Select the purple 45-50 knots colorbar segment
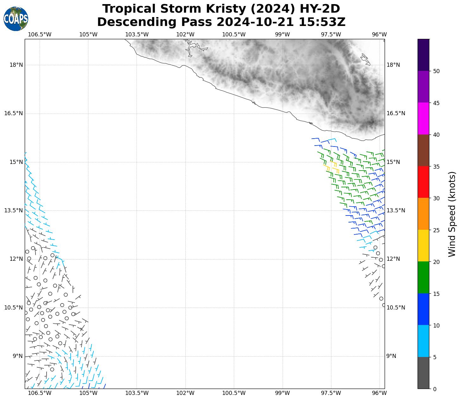Image resolution: width=461 pixels, height=400 pixels. [x=423, y=87]
